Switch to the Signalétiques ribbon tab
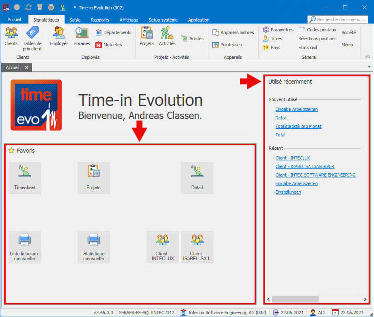Viewport: 374px width, 317px height. (46, 20)
